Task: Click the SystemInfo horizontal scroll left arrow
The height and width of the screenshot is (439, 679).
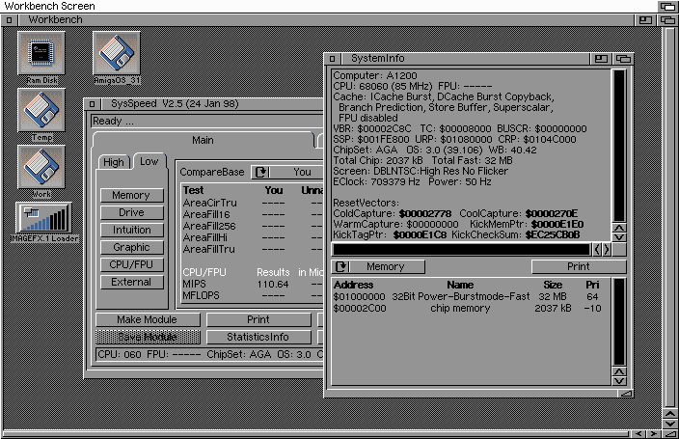Action: click(597, 249)
